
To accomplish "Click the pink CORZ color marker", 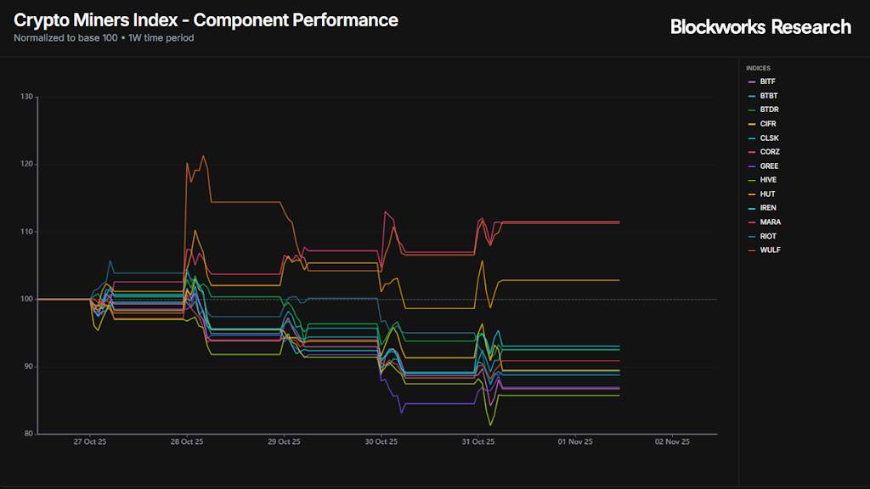I will [x=752, y=152].
